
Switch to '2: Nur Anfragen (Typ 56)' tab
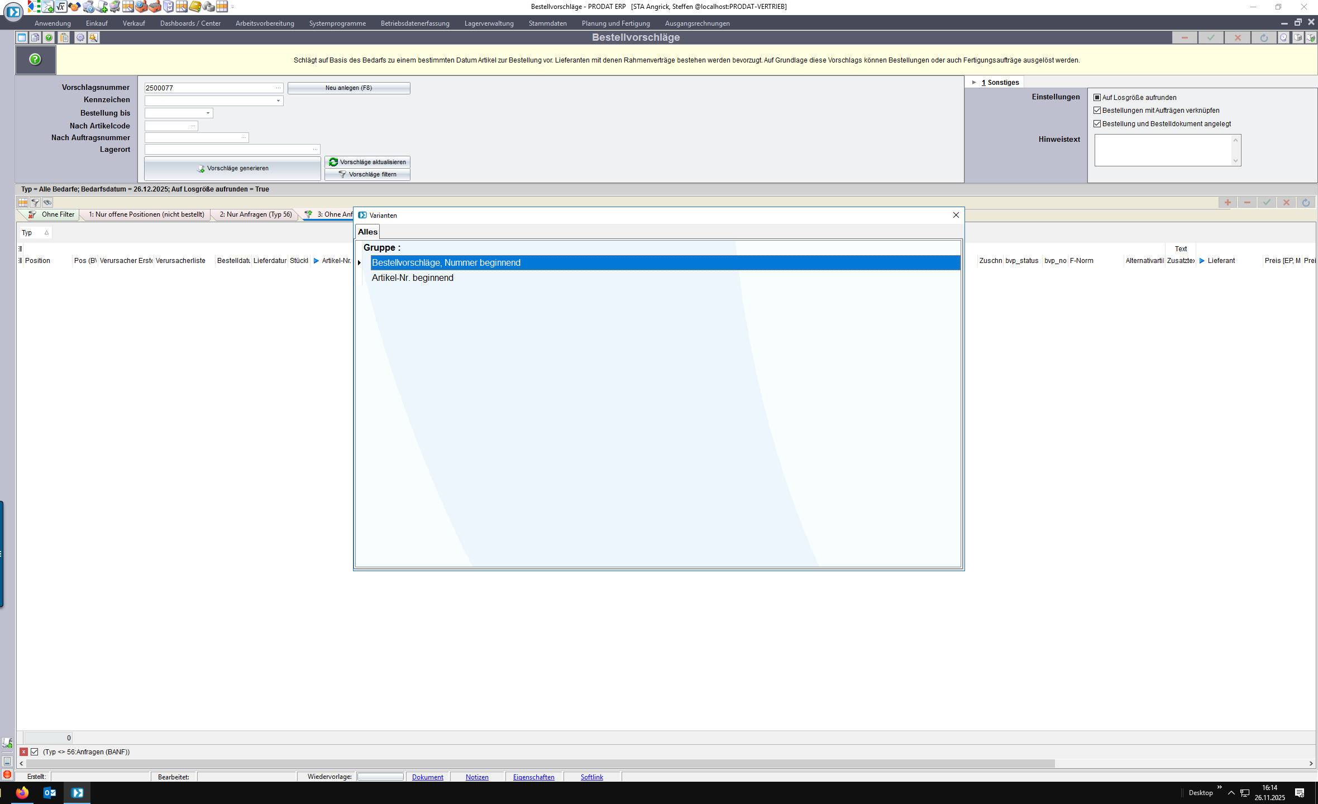[255, 214]
